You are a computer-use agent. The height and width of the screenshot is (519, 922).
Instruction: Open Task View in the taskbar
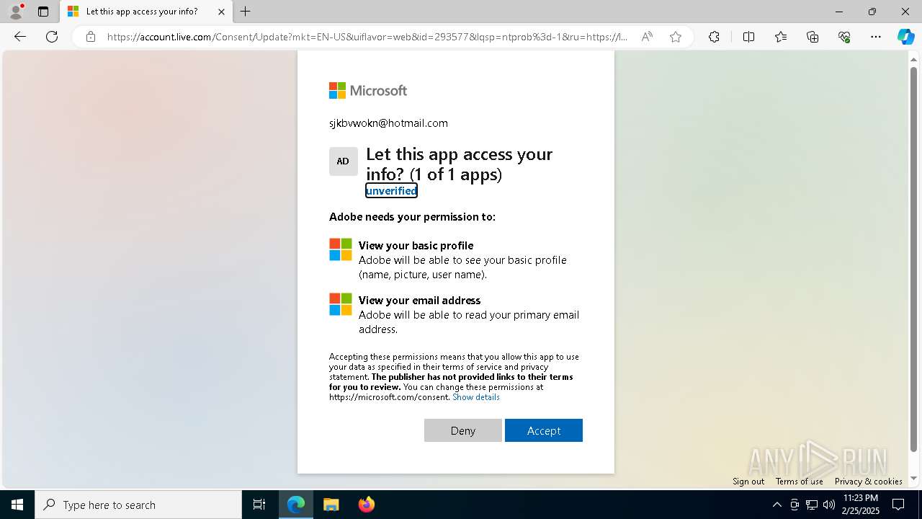[x=259, y=505]
